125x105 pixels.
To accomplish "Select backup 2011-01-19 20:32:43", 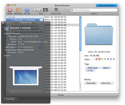I will tap(55, 20).
